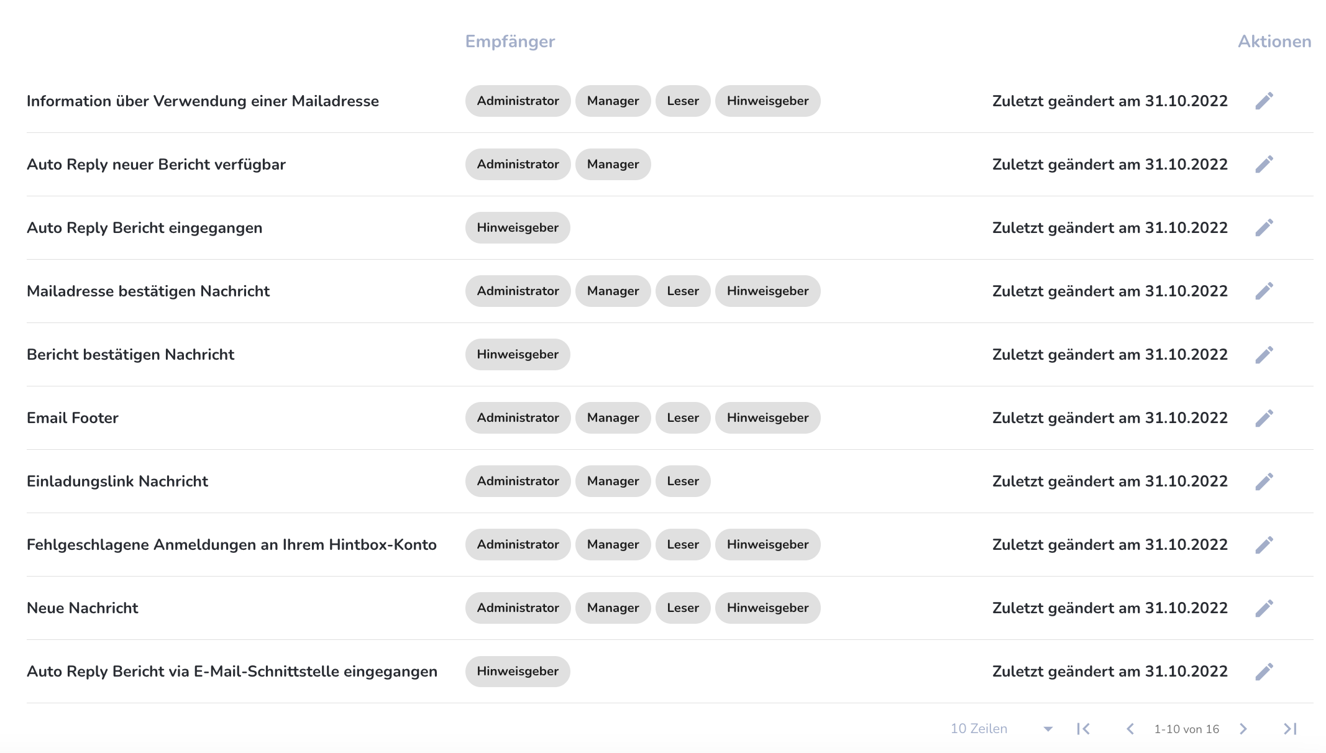Screen dimensions: 1326x753
Task: Click Manager chip in Email Footer row
Action: pyautogui.click(x=613, y=418)
